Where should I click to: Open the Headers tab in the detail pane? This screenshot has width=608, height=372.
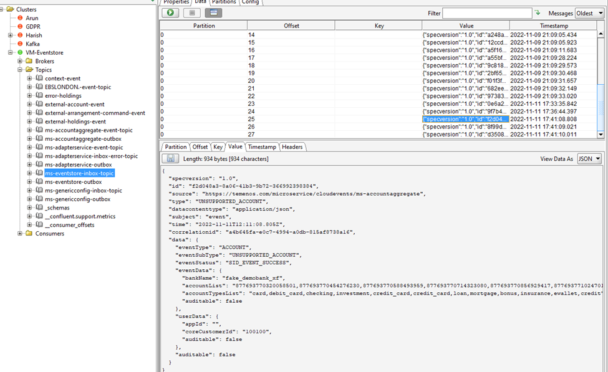292,147
